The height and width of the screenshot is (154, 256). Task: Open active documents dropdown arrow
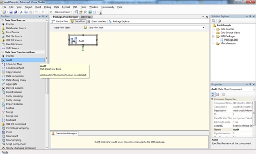[203, 17]
